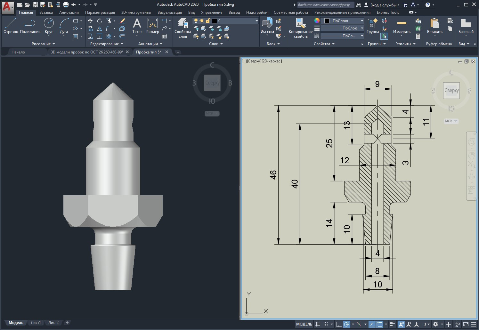Click Копирование свойств match properties

tap(300, 28)
